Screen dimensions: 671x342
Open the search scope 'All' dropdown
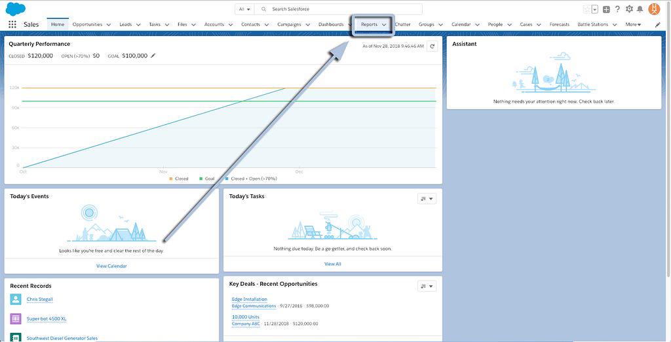(x=244, y=9)
